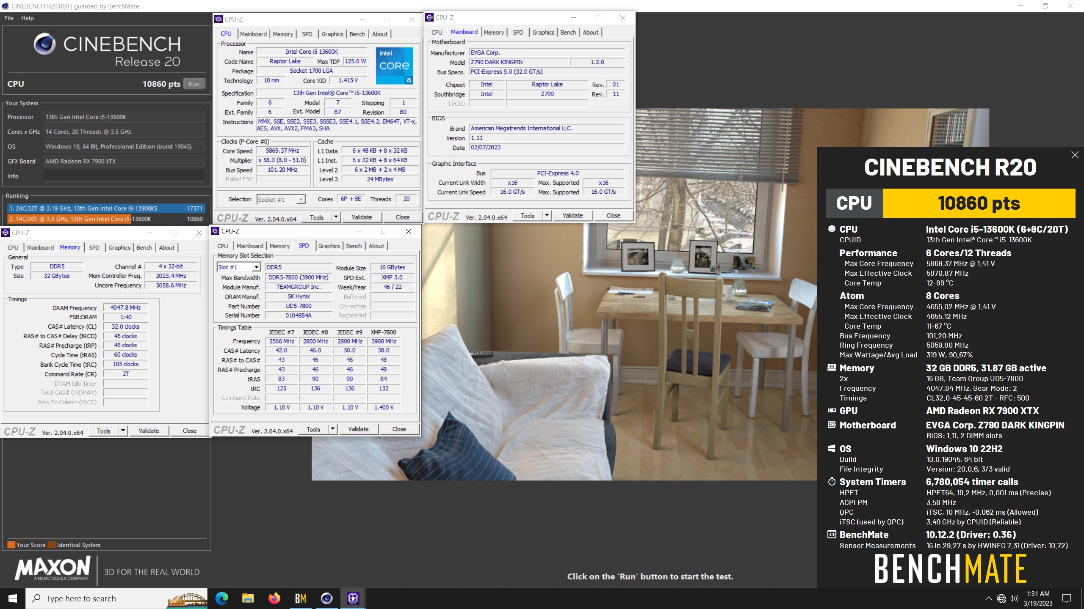The height and width of the screenshot is (609, 1084).
Task: Click Validate in CPU-Z SPD window
Action: (358, 429)
